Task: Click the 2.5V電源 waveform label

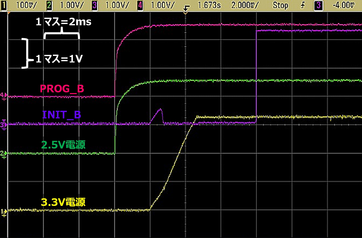Action: 63,145
